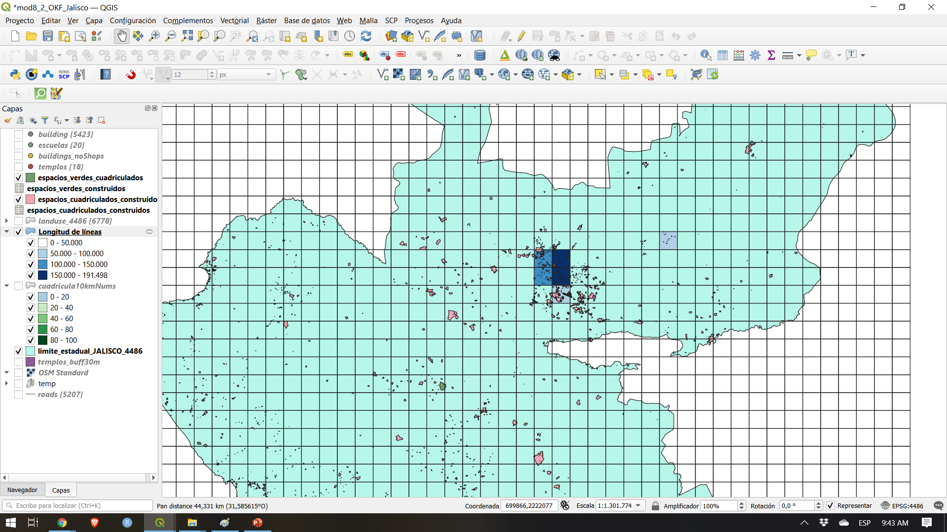
Task: Open layer styling paintbrush in Capas panel
Action: click(8, 120)
